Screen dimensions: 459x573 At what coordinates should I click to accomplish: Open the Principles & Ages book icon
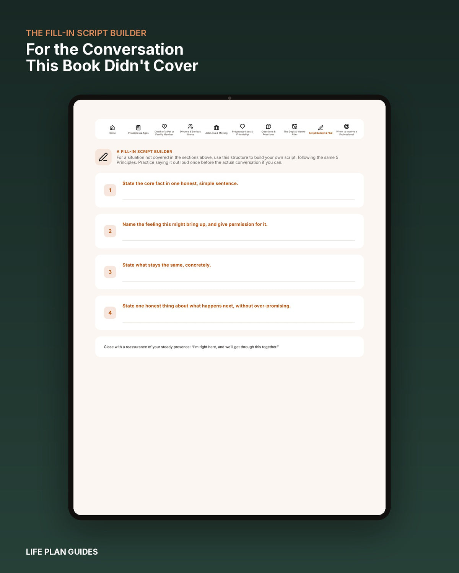(x=138, y=128)
